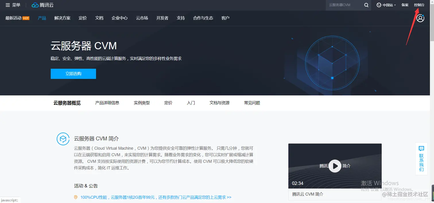Open the 文档 menu item

pyautogui.click(x=99, y=18)
